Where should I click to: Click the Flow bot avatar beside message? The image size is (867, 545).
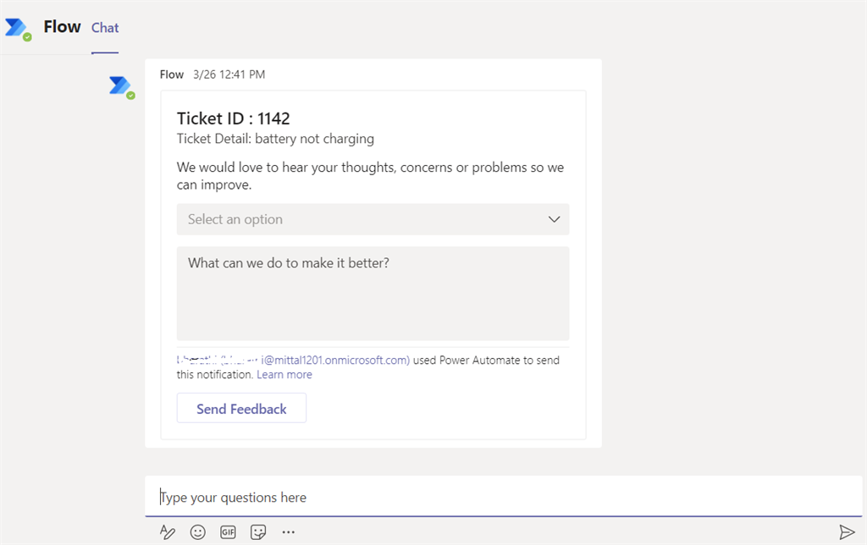pos(120,85)
